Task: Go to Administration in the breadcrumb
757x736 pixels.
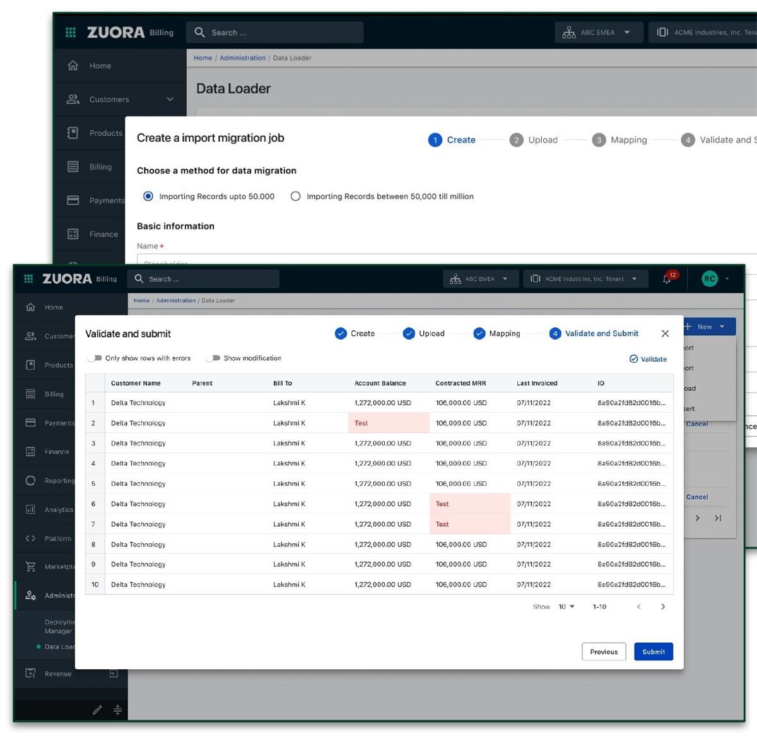Action: [x=175, y=301]
